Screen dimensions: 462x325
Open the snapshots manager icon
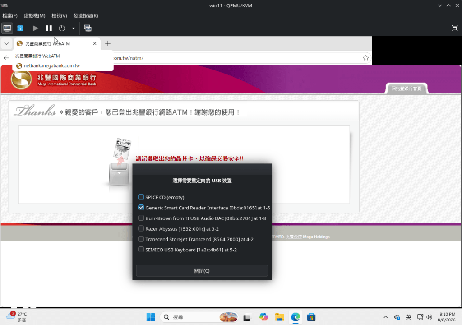click(88, 28)
